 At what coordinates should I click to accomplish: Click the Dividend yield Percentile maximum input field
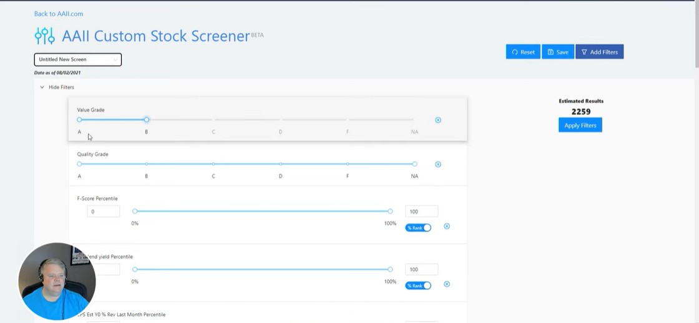click(x=421, y=269)
